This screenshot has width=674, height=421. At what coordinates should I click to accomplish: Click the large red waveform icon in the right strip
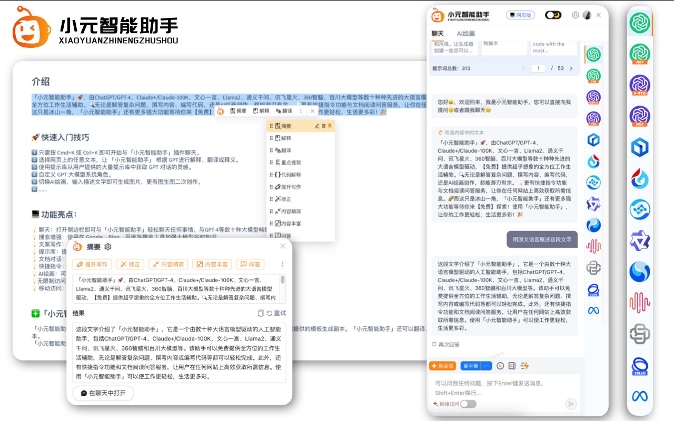coord(640,303)
